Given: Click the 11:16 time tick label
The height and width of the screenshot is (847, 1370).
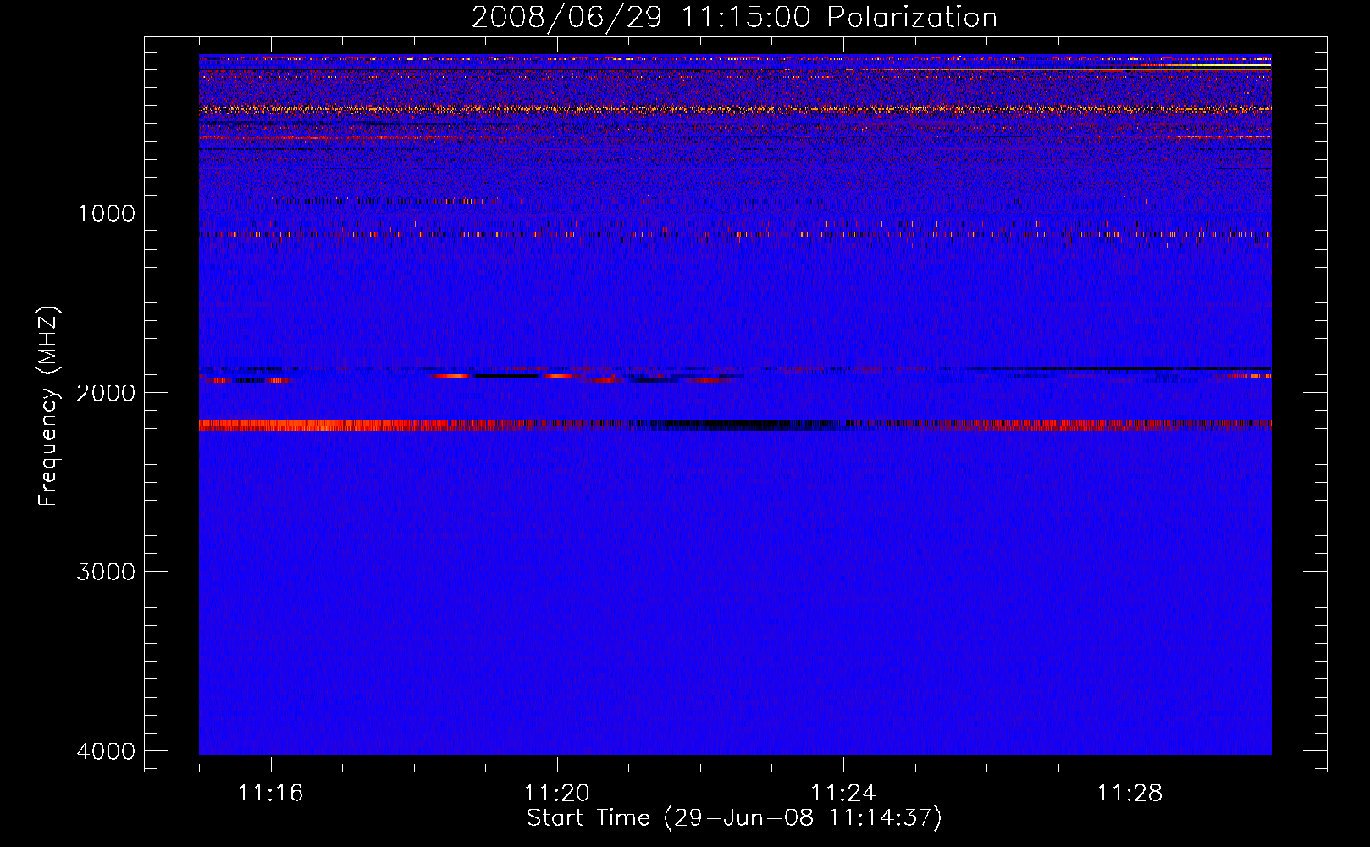Looking at the screenshot, I should pyautogui.click(x=271, y=794).
